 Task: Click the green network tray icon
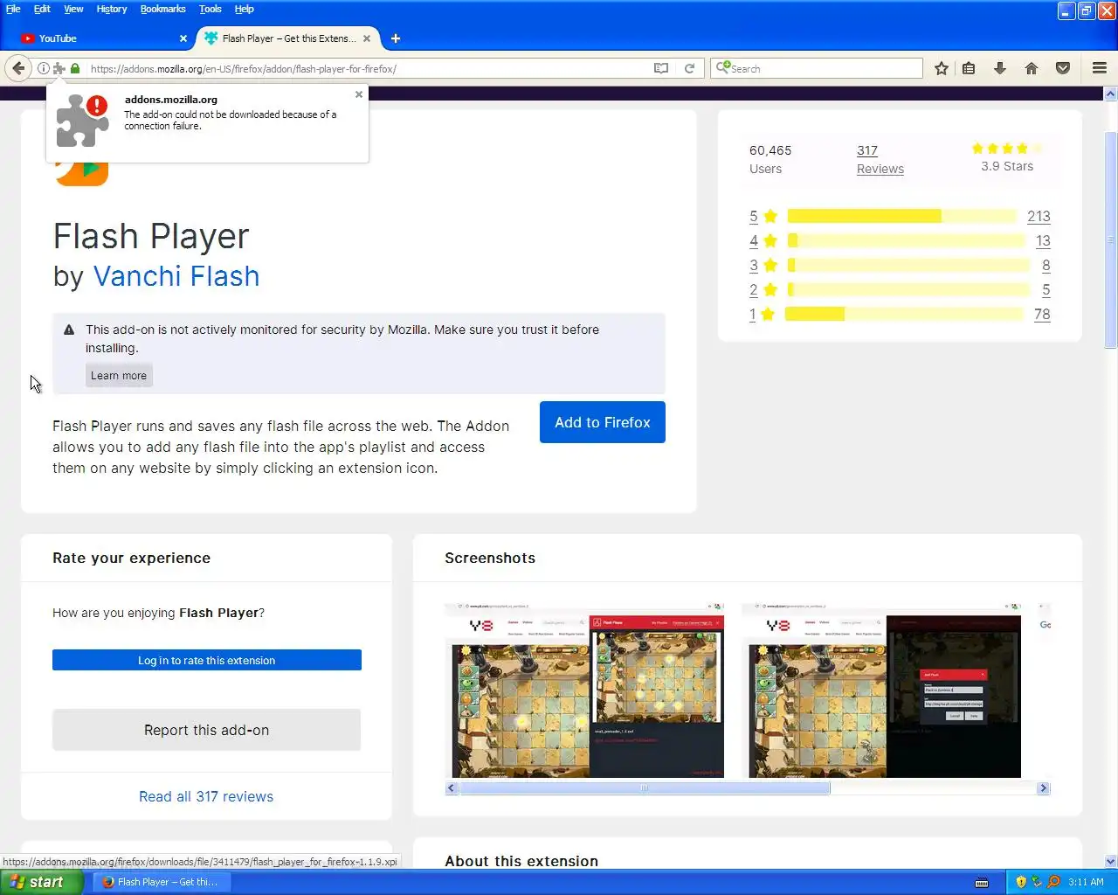click(1037, 882)
